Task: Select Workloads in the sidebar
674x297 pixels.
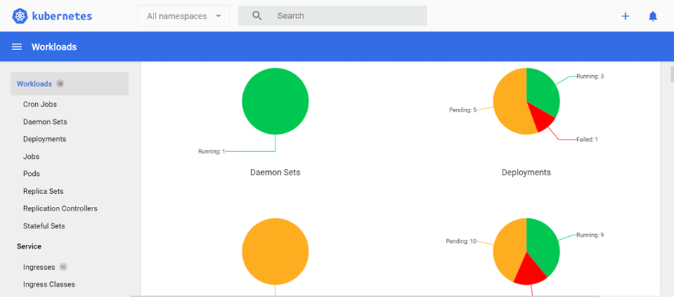Action: (x=34, y=84)
